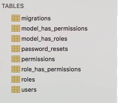Open the model_has_permissions table
The image size is (118, 103).
click(54, 29)
